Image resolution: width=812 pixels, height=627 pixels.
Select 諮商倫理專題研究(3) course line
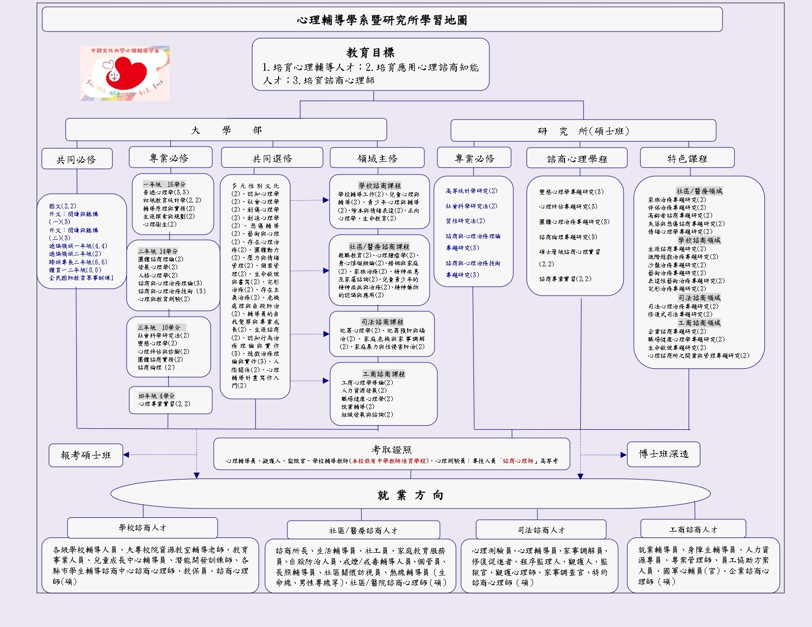[568, 237]
